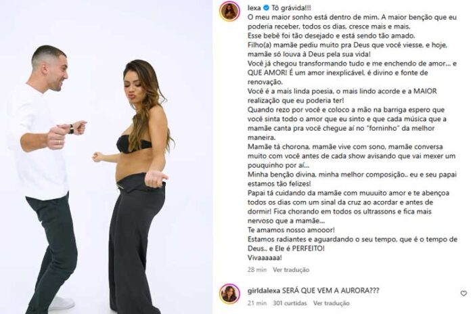Click the SERÁ QUE VEM A AURORA??? comment text

click(x=331, y=290)
